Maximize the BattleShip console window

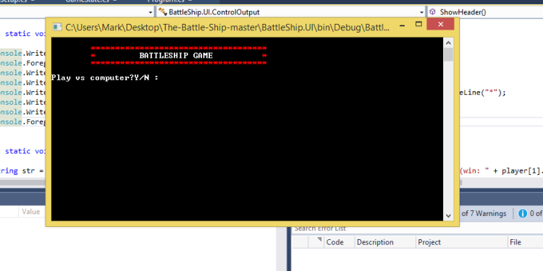(418, 24)
